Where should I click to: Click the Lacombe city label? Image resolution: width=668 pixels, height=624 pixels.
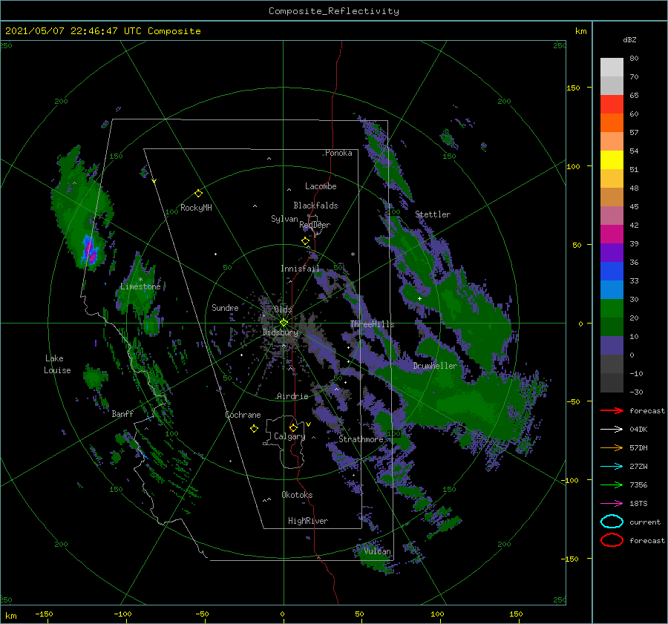click(x=321, y=186)
